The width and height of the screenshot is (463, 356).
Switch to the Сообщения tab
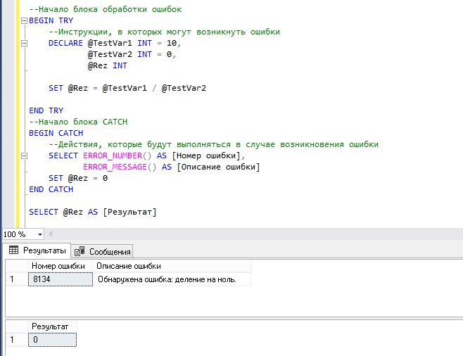coord(103,251)
